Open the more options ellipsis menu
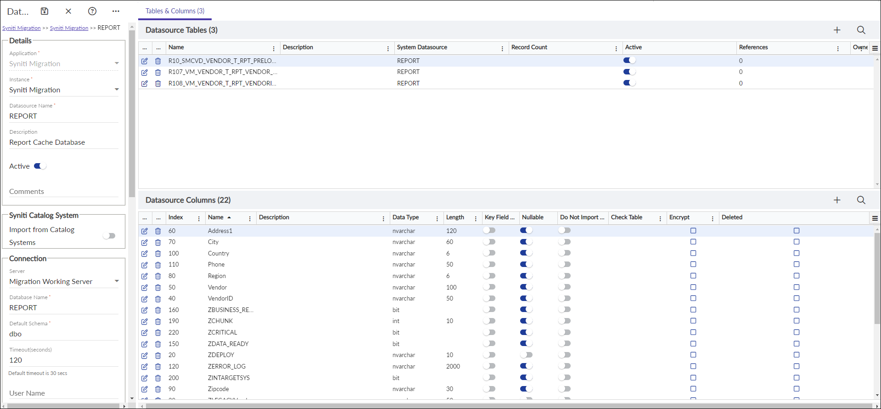This screenshot has width=881, height=409. point(116,11)
